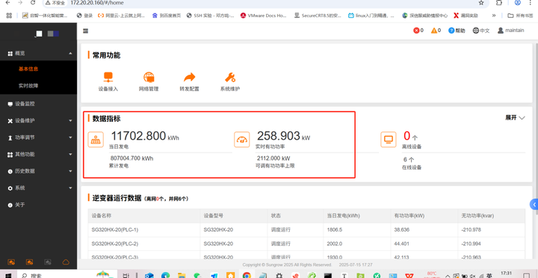The image size is (538, 278).
Task: Go back in browser history
Action: (8, 3)
